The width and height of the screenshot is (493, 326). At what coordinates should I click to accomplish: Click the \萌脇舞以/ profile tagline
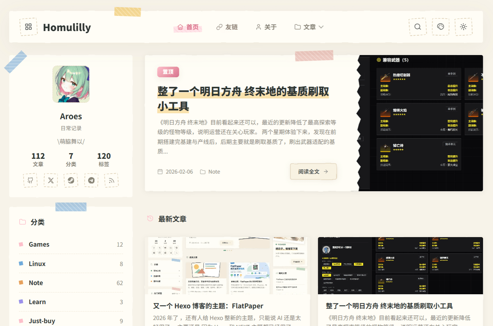click(71, 141)
